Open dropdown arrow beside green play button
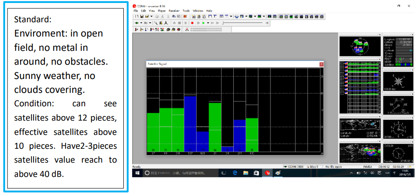This screenshot has width=417, height=195. coord(208,23)
